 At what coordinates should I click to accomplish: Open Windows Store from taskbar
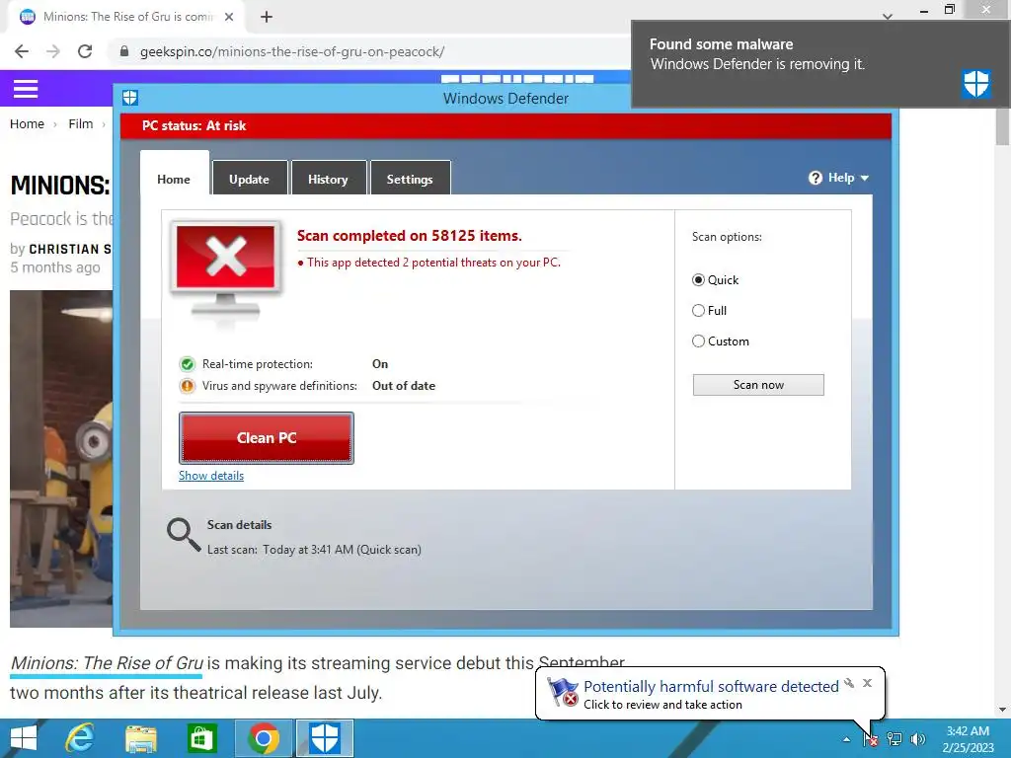[201, 738]
